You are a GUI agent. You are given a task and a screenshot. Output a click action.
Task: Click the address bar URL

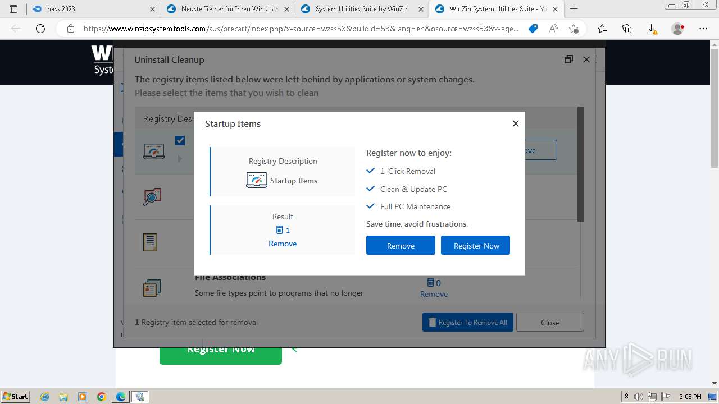(301, 29)
